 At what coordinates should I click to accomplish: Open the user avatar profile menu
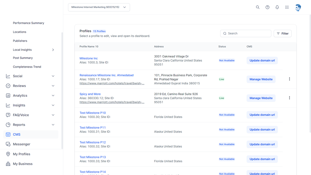point(298,8)
